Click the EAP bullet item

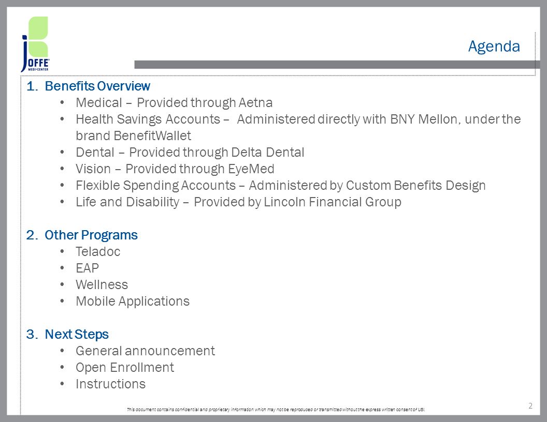87,268
